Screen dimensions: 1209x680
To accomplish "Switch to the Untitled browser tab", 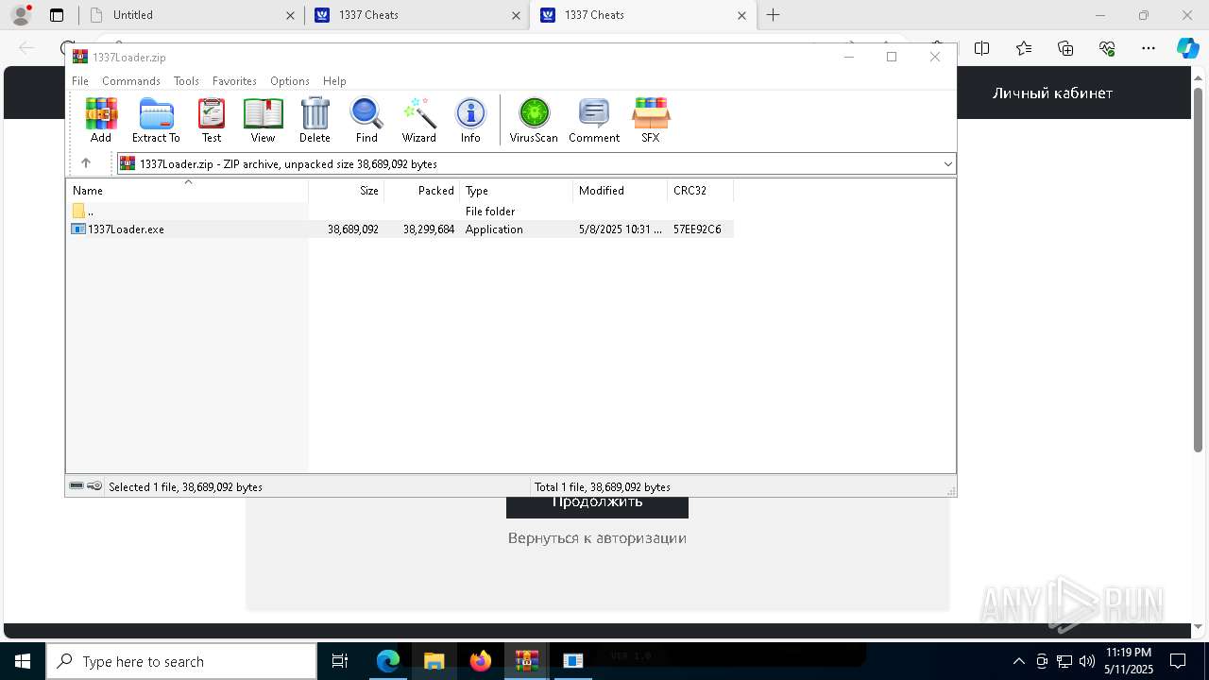I will pyautogui.click(x=191, y=15).
